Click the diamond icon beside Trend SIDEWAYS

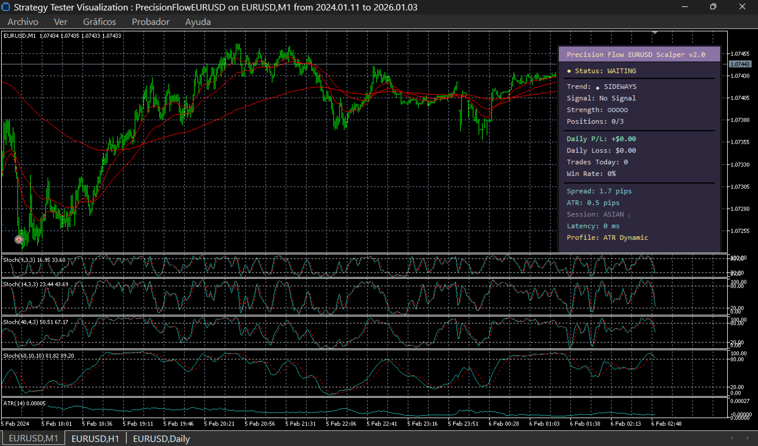598,87
